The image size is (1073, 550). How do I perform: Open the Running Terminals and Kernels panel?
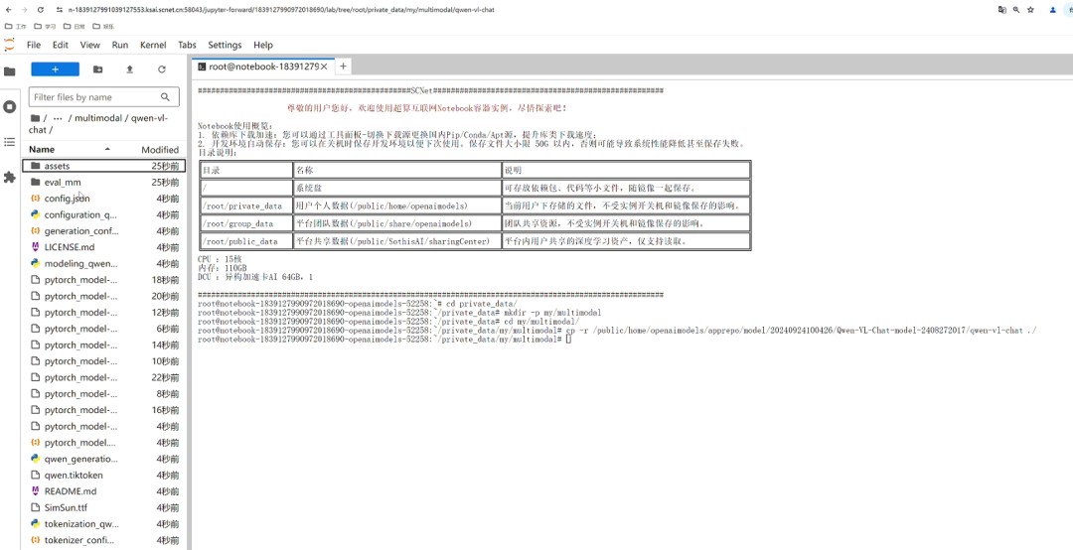click(x=10, y=106)
